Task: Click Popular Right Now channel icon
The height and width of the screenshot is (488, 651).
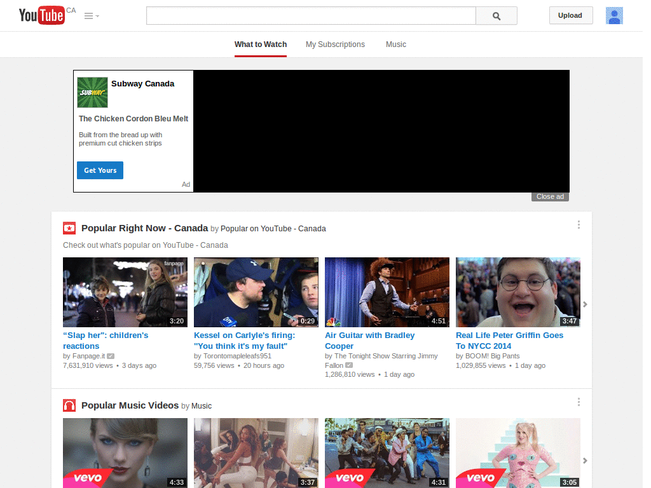Action: pyautogui.click(x=69, y=228)
